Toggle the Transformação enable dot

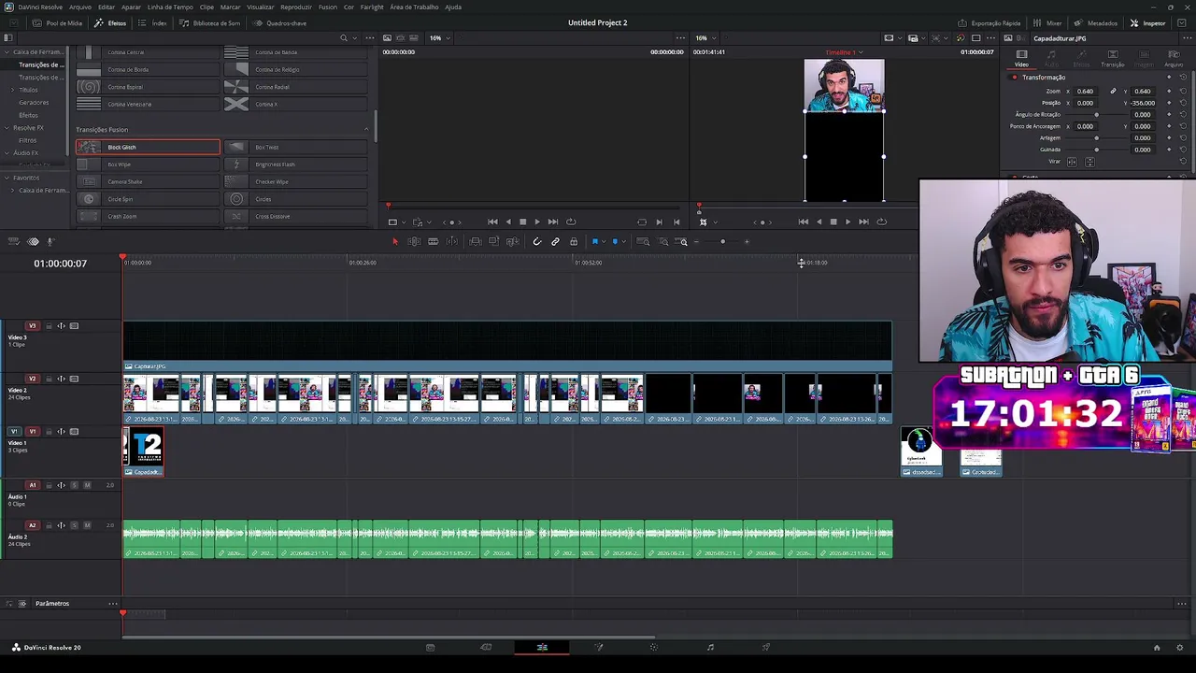pos(1015,78)
